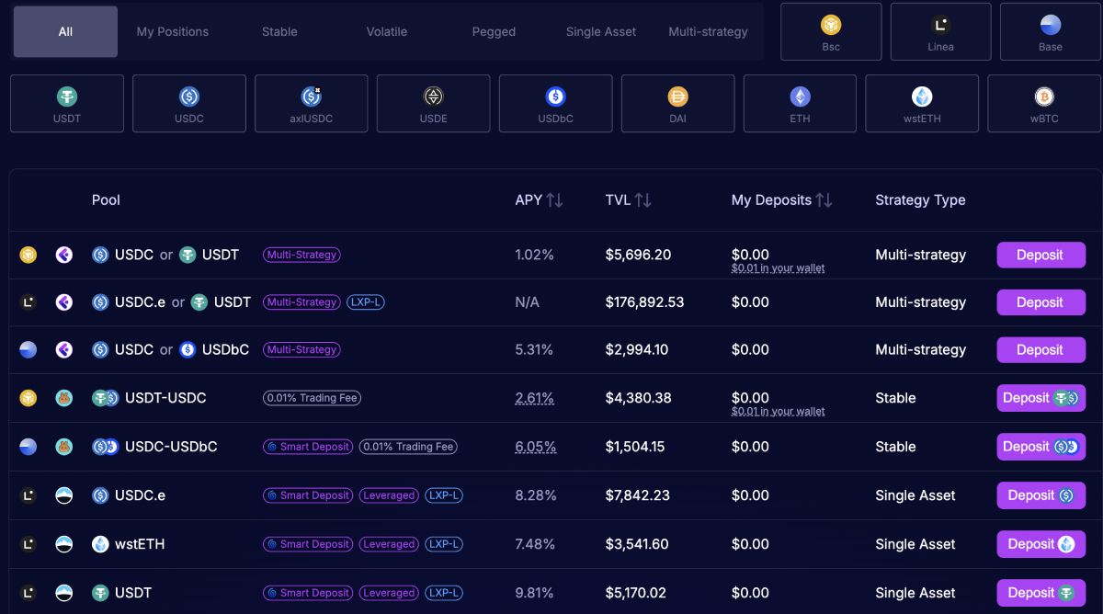Viewport: 1103px width, 614px height.
Task: Click protocol icon in USDC-USDbC row
Action: click(63, 447)
